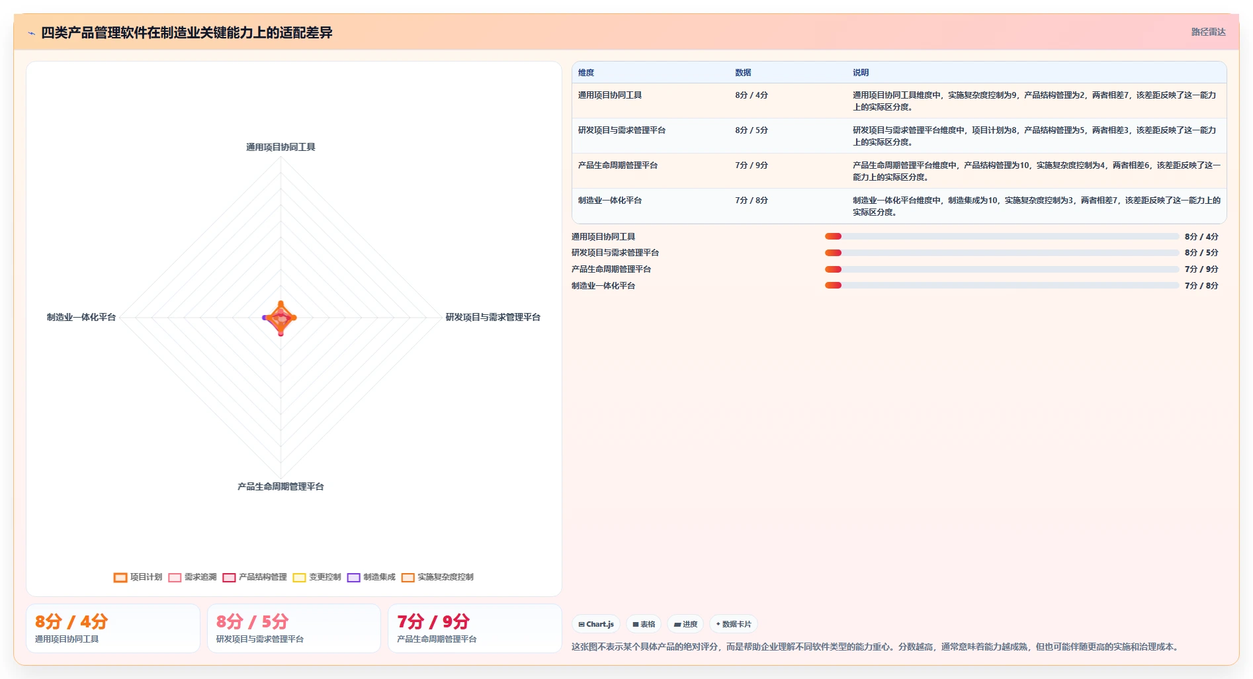Click the 8分 / 4分 value in table
This screenshot has height=679, width=1253.
[x=752, y=95]
